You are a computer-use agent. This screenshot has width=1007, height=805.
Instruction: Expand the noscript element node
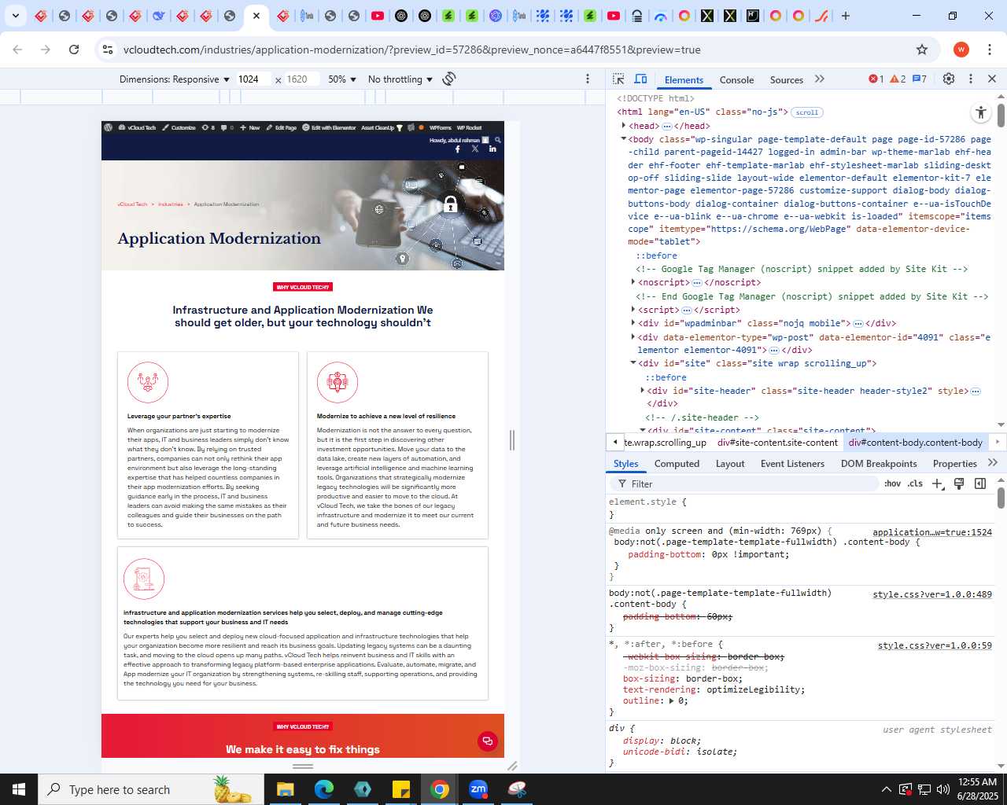point(633,282)
